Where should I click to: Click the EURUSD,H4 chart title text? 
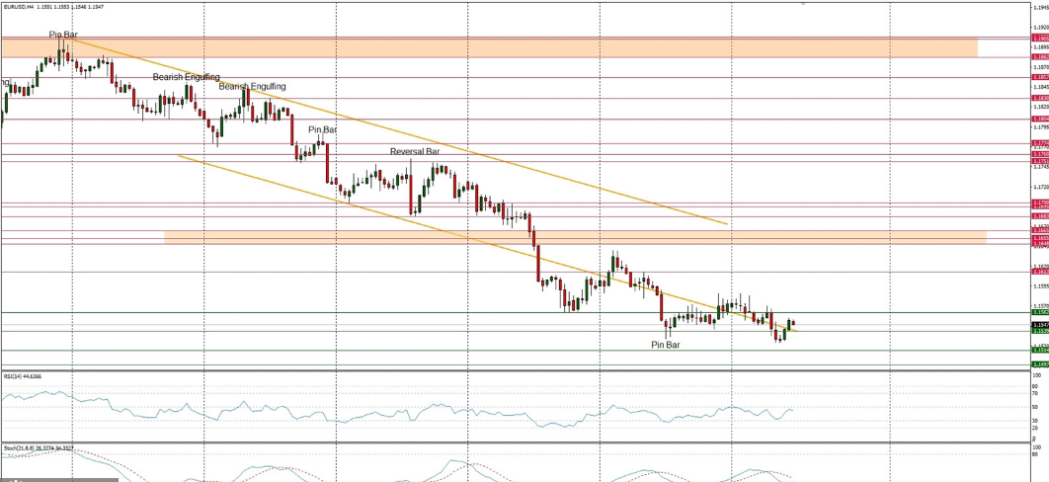point(19,6)
